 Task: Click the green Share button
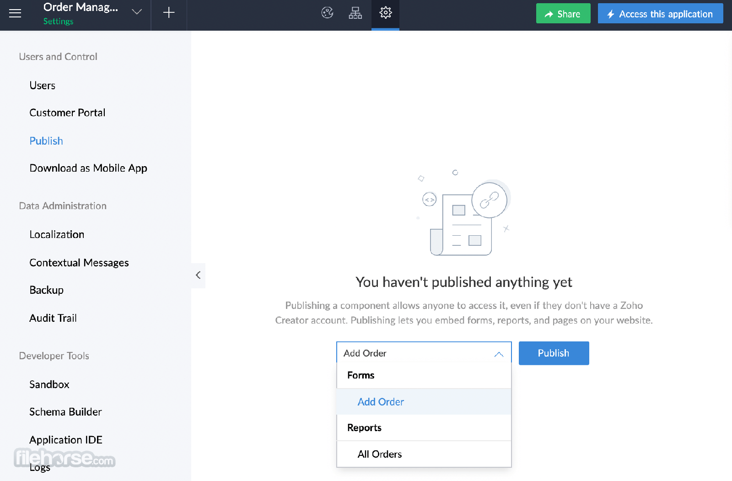[563, 14]
